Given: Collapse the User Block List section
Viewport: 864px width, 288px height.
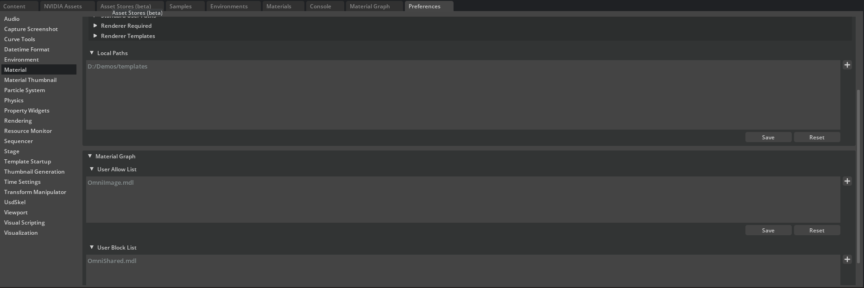Looking at the screenshot, I should pyautogui.click(x=92, y=247).
